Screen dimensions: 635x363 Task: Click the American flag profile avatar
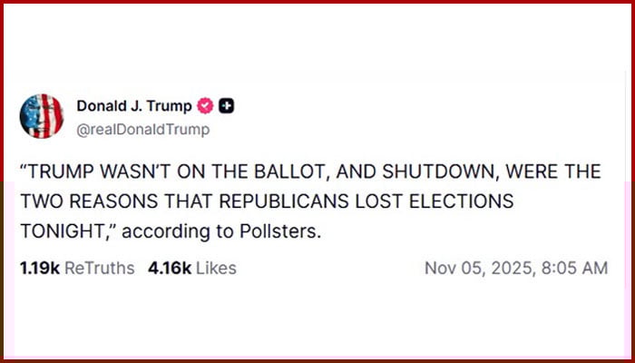(42, 117)
